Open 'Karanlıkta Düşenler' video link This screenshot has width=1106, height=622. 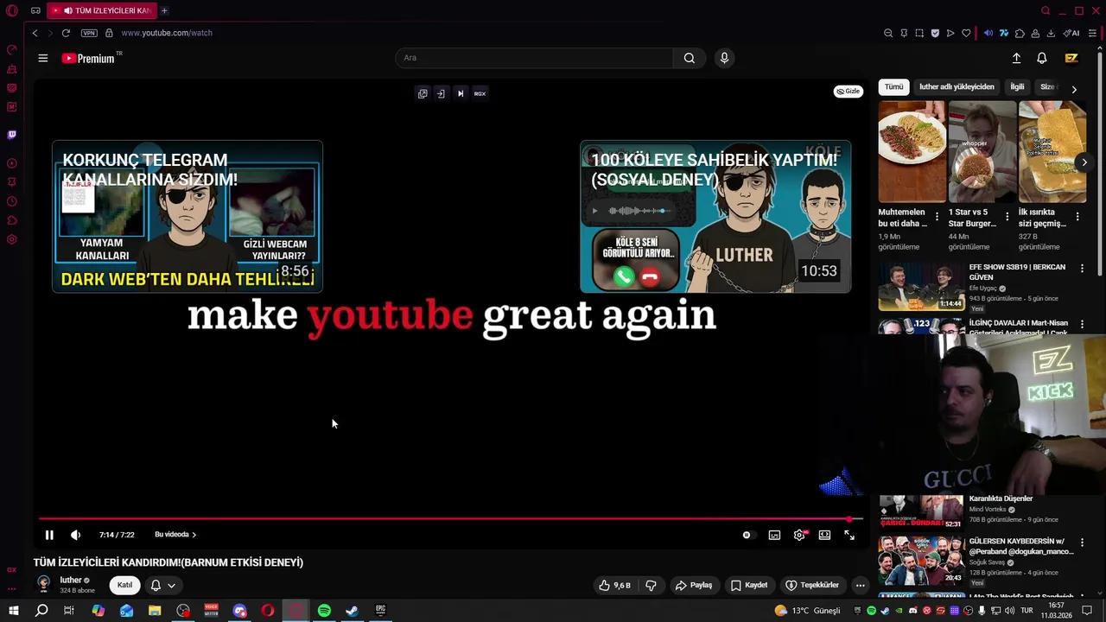coord(1001,498)
